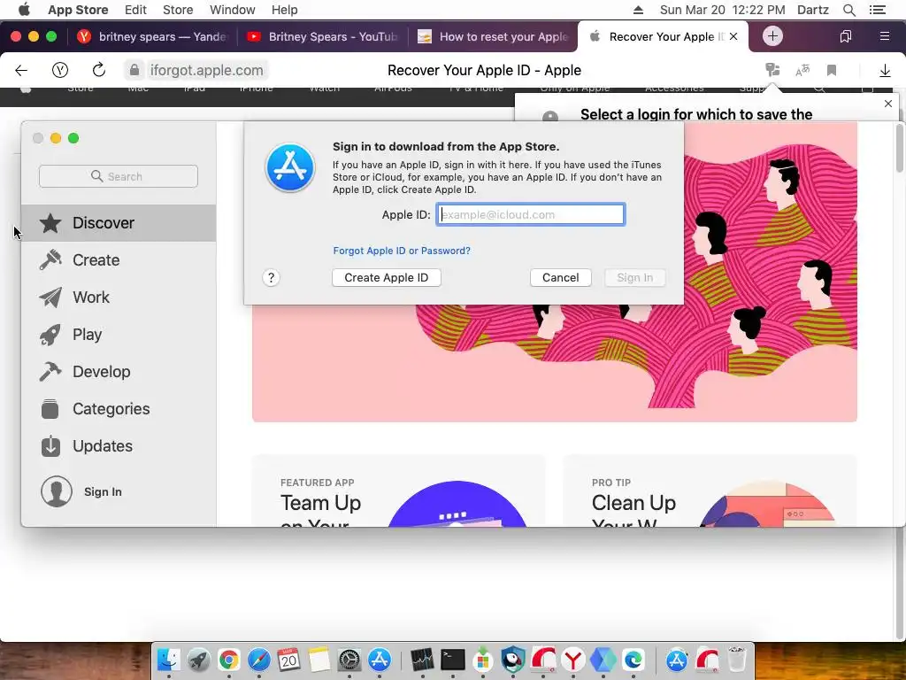Focus the Apple ID text field

(x=531, y=214)
